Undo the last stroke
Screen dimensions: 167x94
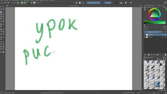pyautogui.click(x=12, y=3)
